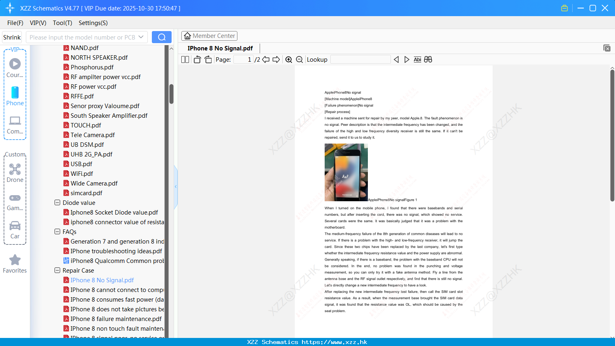This screenshot has width=615, height=346.
Task: Open the File(F) menu
Action: pos(15,23)
